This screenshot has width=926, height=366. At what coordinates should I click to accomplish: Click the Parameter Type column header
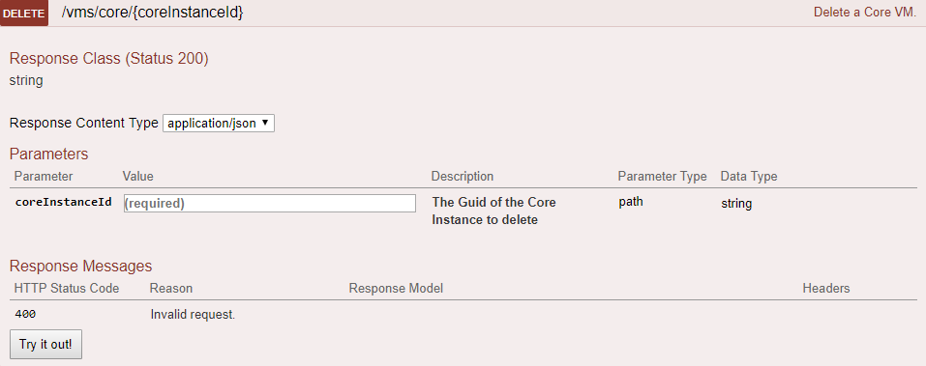[x=663, y=176]
